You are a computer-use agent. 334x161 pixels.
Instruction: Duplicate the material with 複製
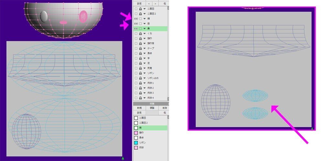click(x=152, y=108)
